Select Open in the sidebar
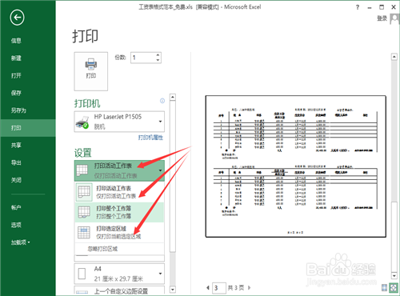Image resolution: width=400 pixels, height=296 pixels. click(16, 75)
